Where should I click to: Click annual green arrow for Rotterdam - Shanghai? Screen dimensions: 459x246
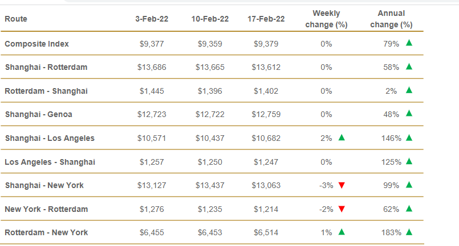point(409,91)
